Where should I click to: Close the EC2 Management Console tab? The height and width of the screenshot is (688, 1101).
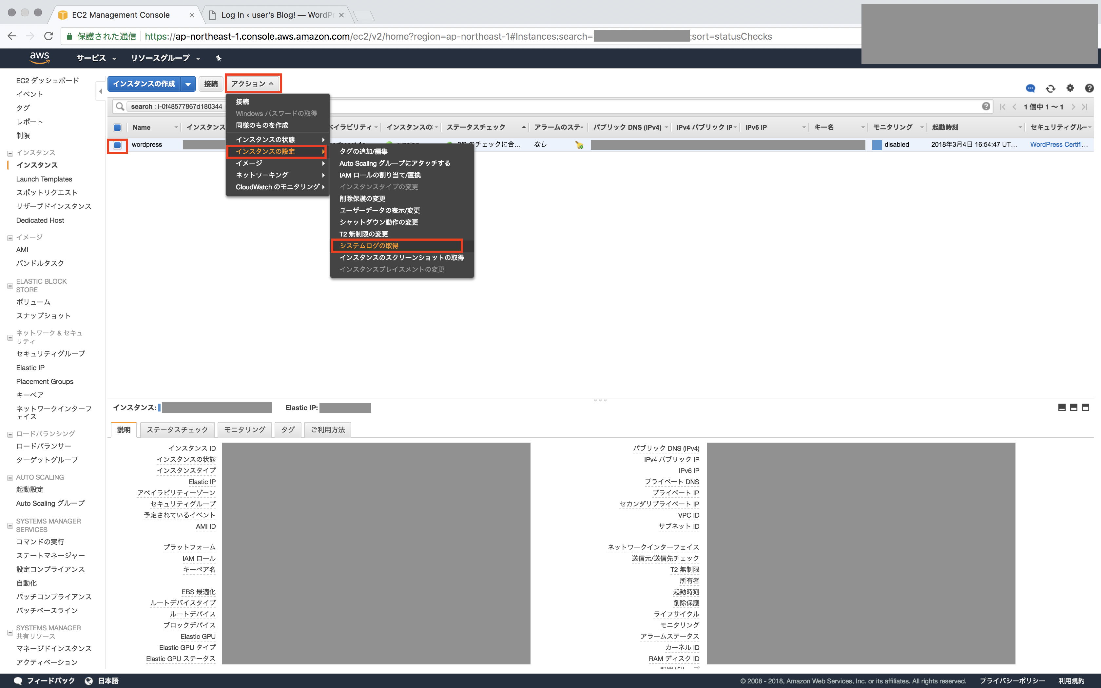click(x=192, y=15)
